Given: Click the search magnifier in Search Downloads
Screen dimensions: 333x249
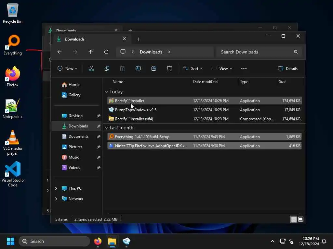Looking at the screenshot, I should 296,52.
